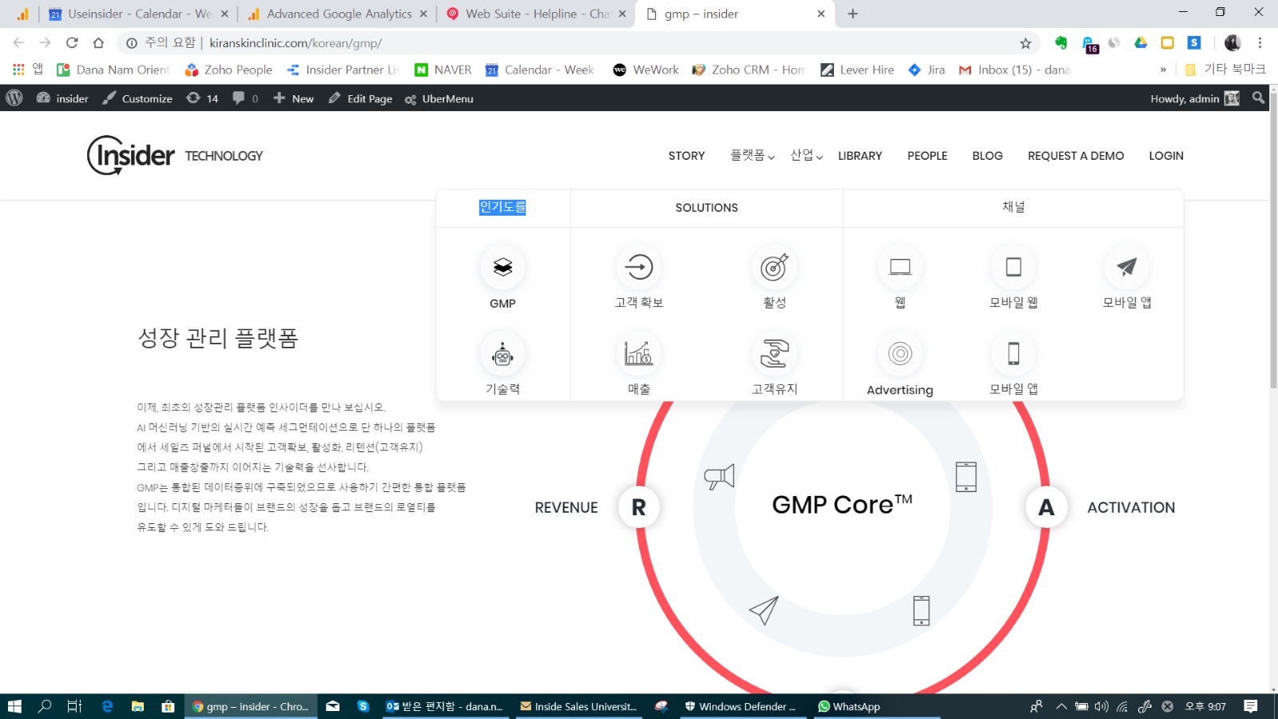Select the 고객유지 hand-heart icon

(774, 353)
